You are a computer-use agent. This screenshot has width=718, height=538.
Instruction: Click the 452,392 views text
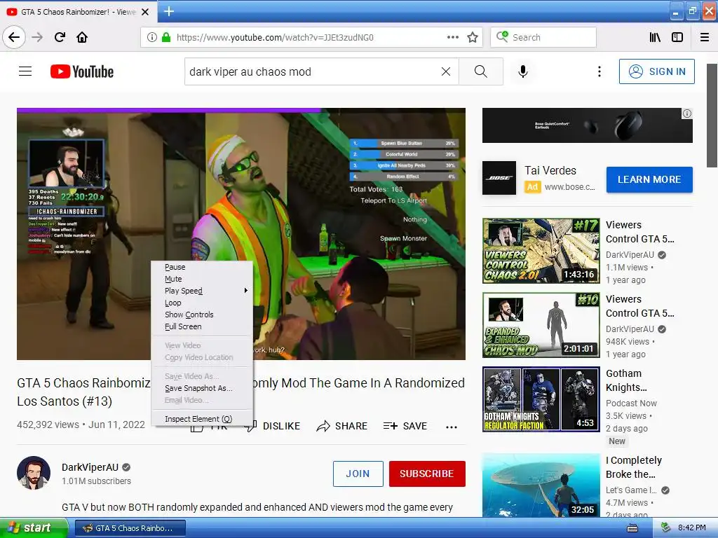pos(48,425)
